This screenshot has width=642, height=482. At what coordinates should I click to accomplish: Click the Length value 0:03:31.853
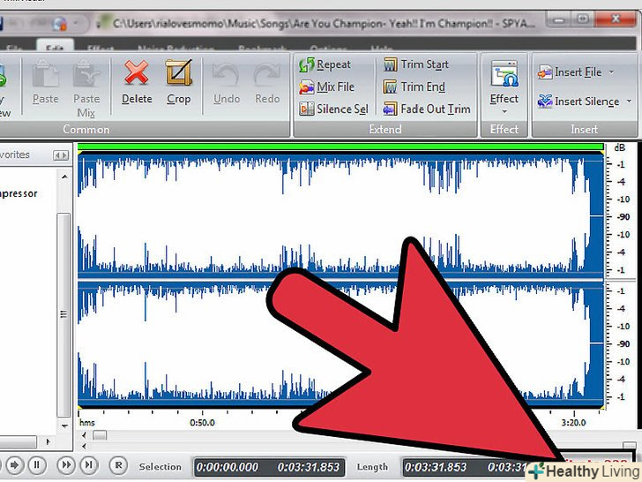pos(436,467)
